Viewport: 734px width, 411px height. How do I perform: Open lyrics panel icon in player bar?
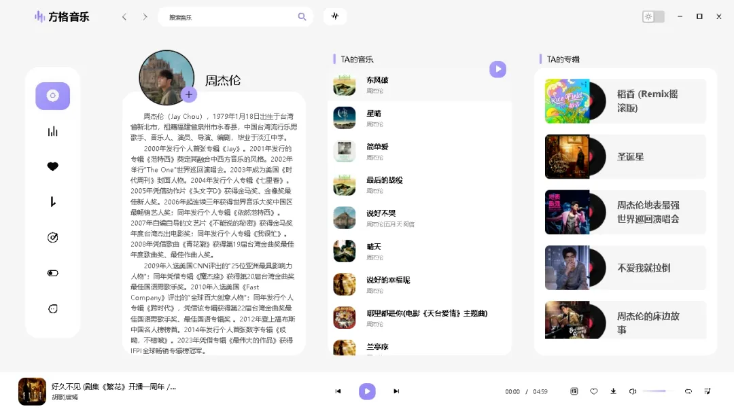(x=574, y=391)
